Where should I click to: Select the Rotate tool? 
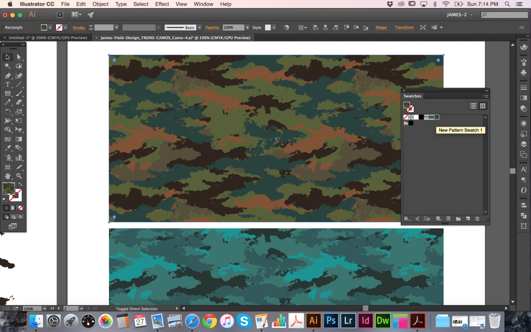pos(7,112)
